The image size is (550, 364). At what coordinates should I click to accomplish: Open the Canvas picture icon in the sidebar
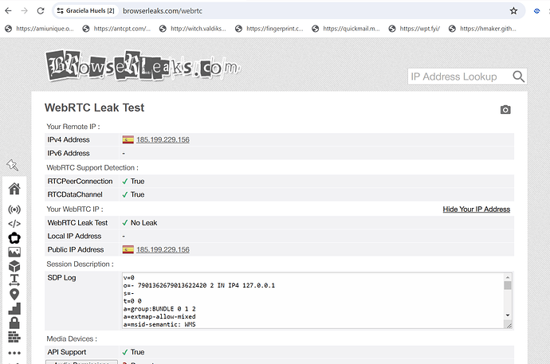point(14,252)
